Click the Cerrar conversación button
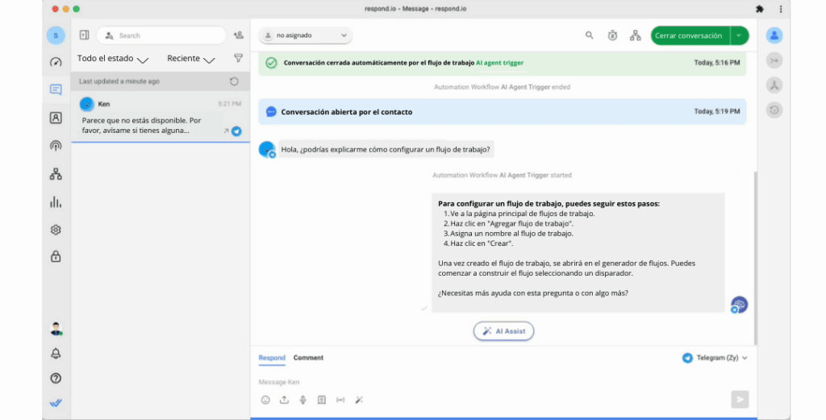826x420 pixels. (690, 35)
